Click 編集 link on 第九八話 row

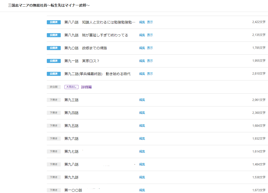pos(142,164)
